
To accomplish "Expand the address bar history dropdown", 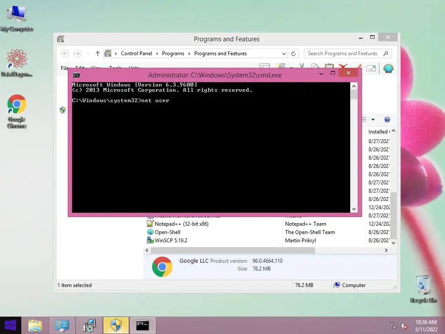I will [283, 53].
